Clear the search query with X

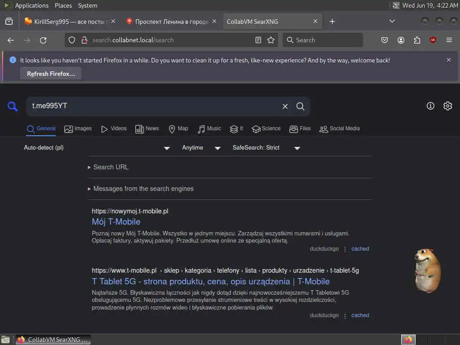285,106
